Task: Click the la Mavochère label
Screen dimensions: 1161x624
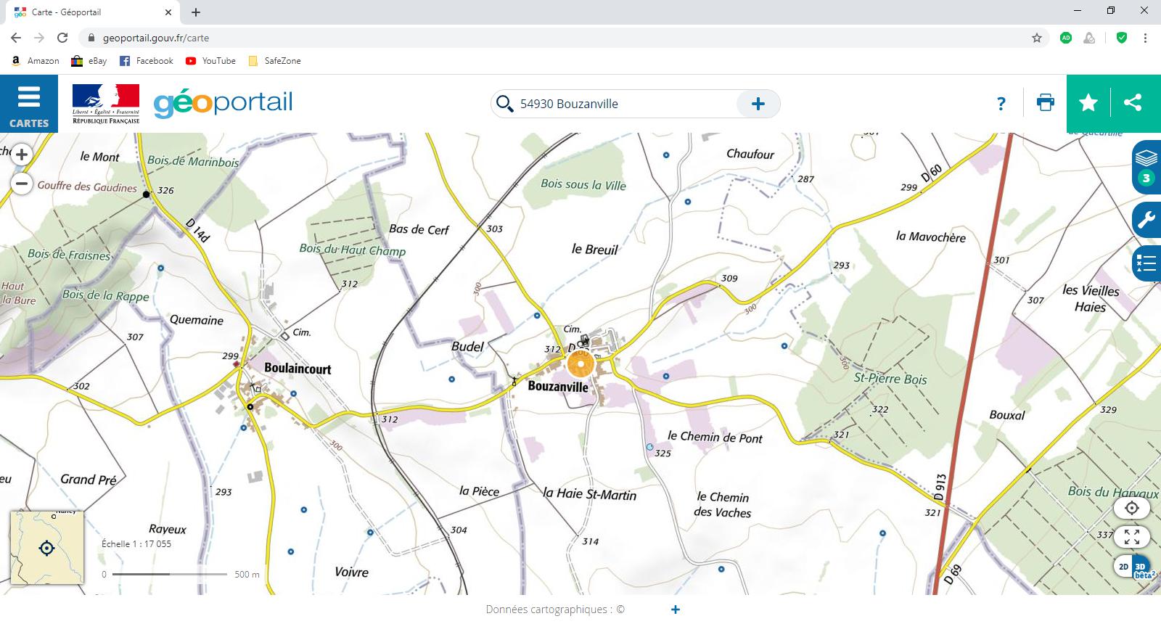Action: 931,237
